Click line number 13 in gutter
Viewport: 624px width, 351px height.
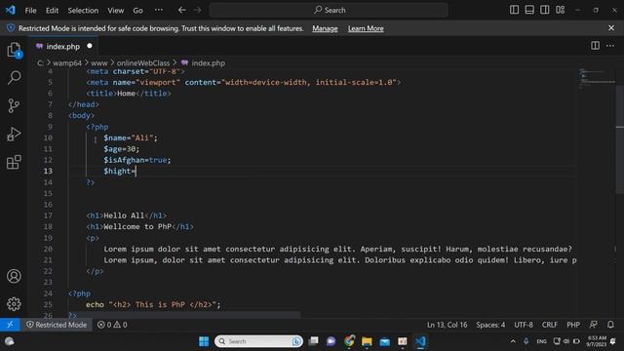click(48, 171)
